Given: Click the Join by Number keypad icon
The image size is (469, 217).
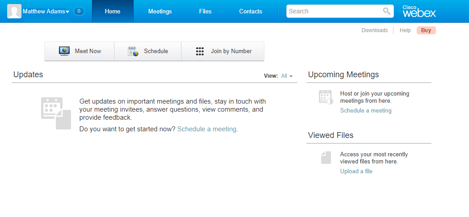Looking at the screenshot, I should [200, 51].
